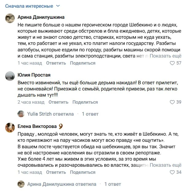The height and width of the screenshot is (191, 187).
Task: Open the Сначала интересные sorting dropdown
Action: [x=32, y=6]
